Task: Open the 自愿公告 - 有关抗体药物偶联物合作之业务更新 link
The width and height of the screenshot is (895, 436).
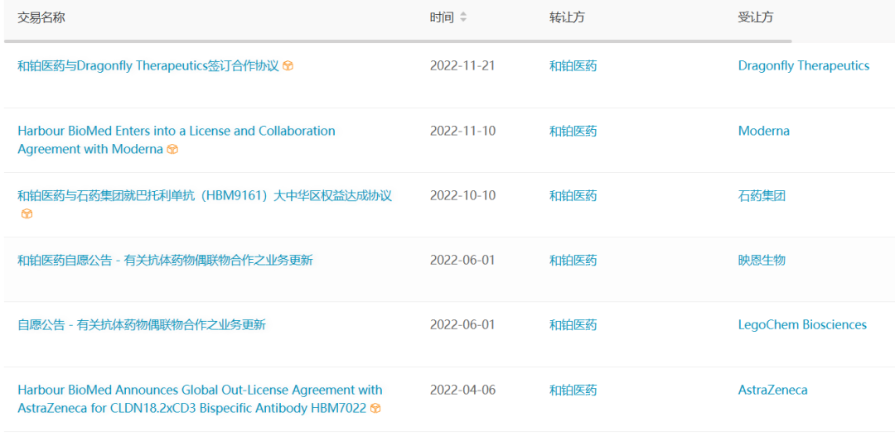Action: (x=142, y=325)
